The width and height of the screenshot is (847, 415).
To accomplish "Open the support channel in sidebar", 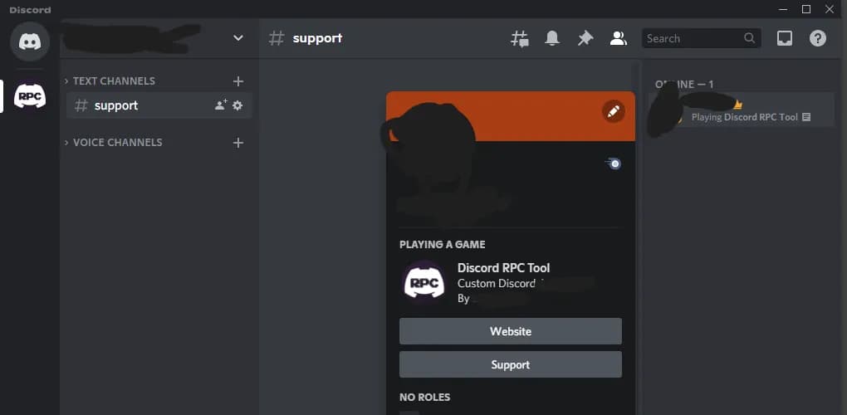I will [159, 105].
